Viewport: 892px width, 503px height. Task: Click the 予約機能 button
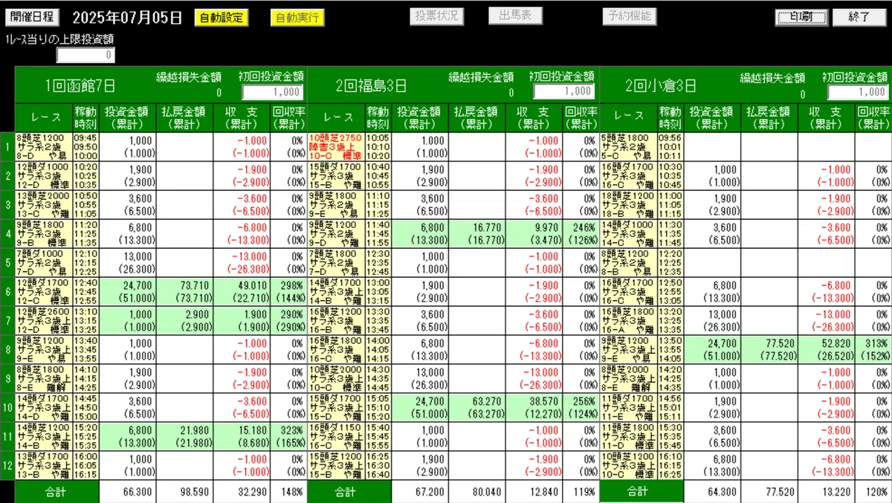pos(629,16)
